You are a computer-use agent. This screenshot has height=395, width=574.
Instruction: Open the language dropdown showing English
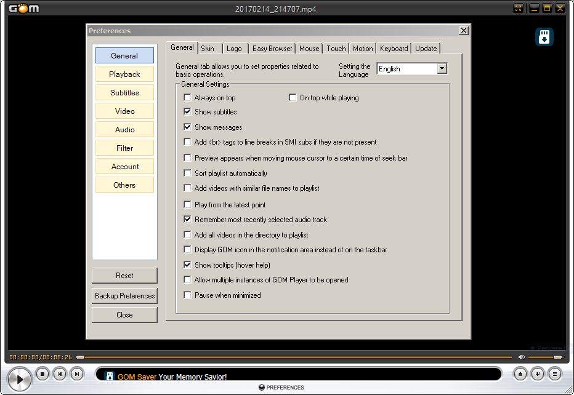(412, 69)
